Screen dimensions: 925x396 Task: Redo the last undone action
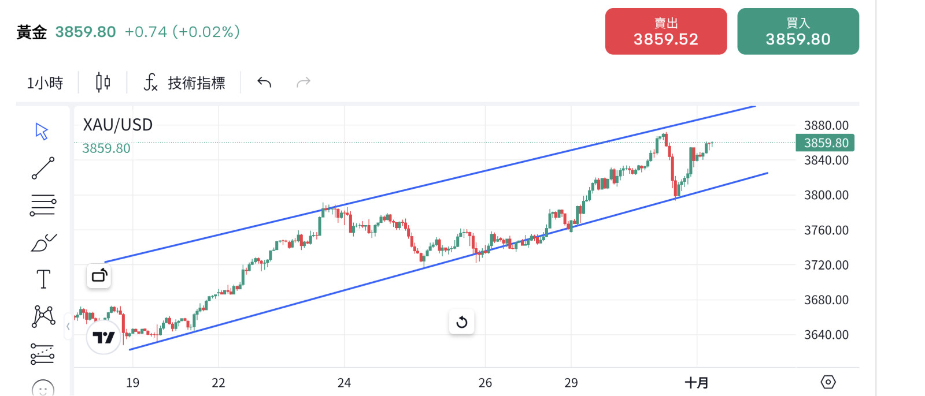pos(304,83)
